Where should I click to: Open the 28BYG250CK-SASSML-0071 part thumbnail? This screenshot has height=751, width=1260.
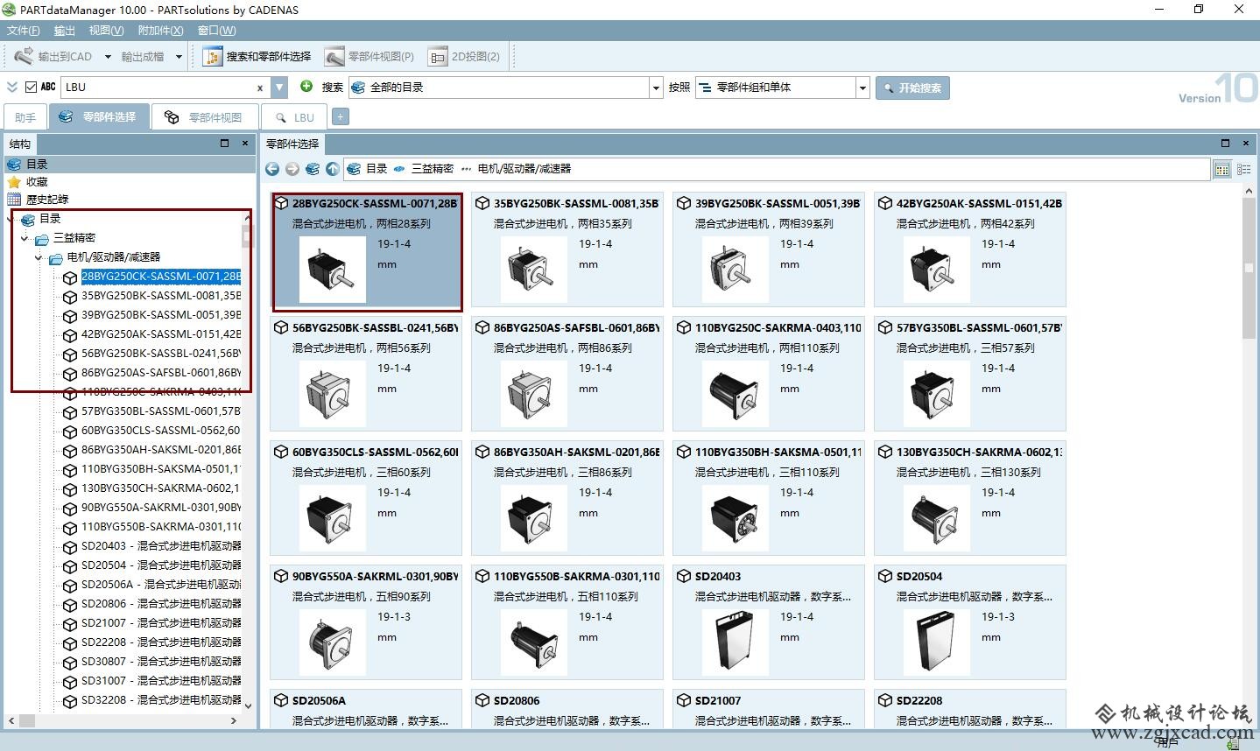[x=333, y=270]
